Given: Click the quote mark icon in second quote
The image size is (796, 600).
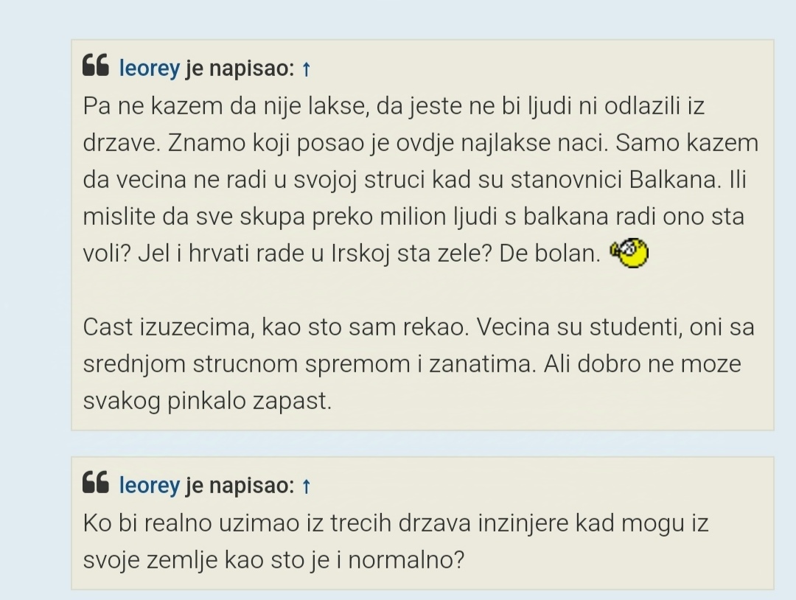Looking at the screenshot, I should tap(95, 482).
